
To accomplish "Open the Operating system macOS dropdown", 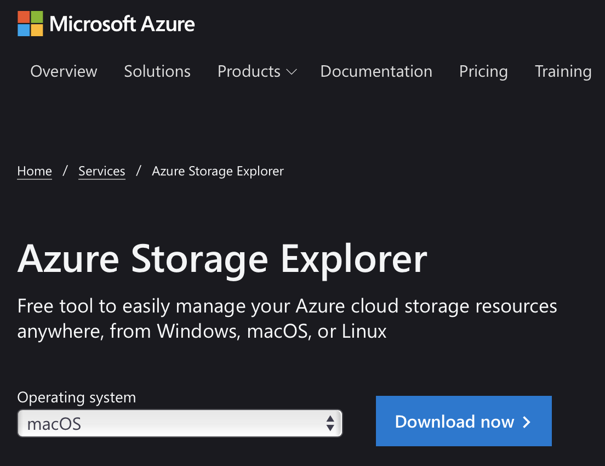I will point(180,424).
